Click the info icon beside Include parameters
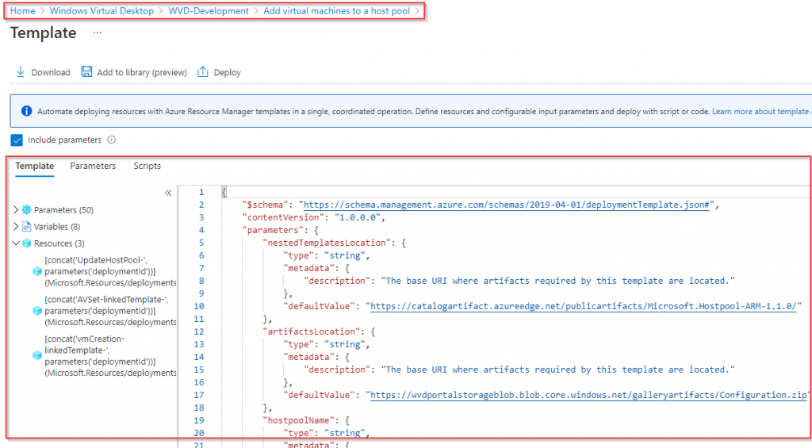 111,140
